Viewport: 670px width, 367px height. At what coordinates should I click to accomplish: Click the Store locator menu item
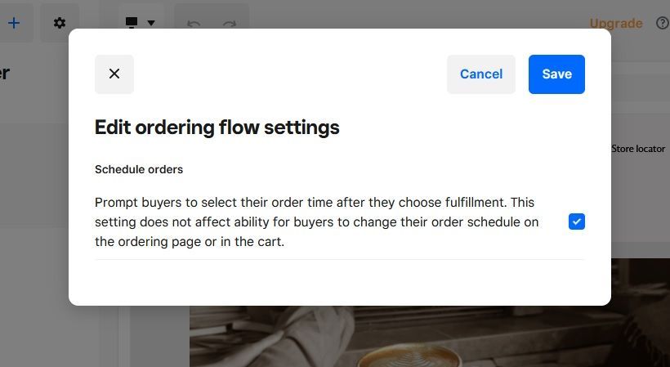(x=638, y=149)
